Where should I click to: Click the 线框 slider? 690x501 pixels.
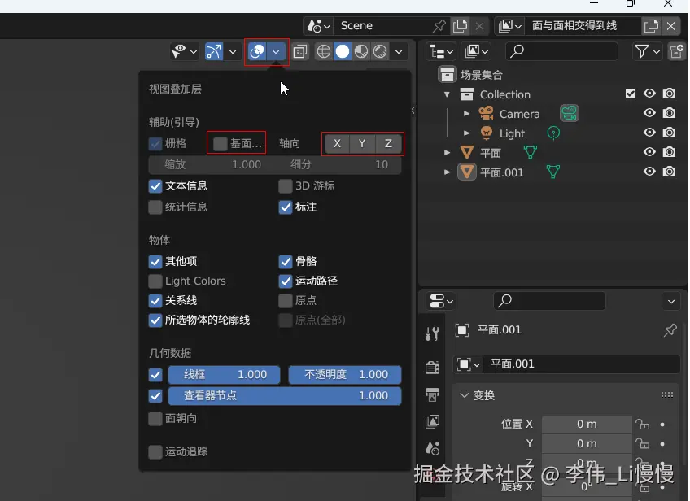click(x=224, y=374)
